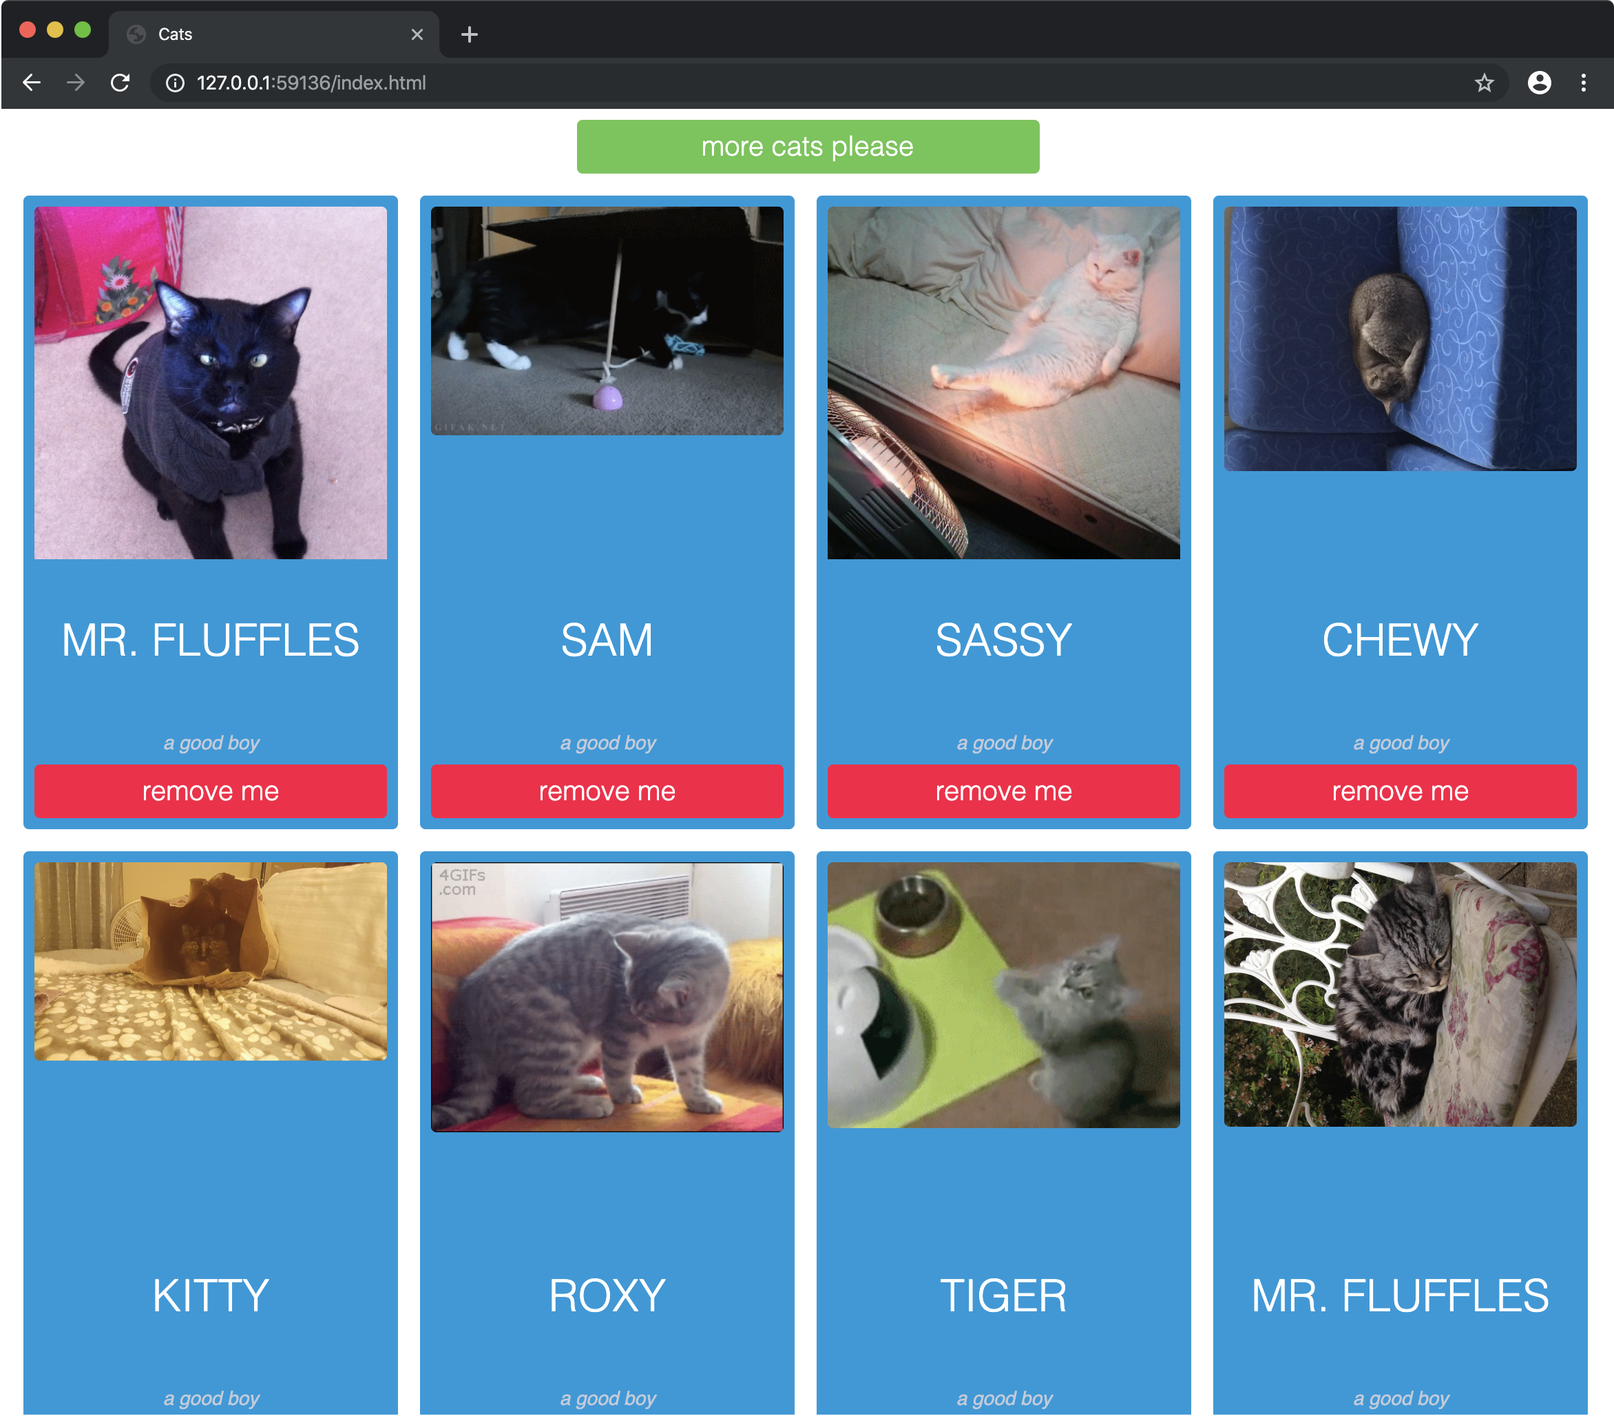This screenshot has height=1416, width=1614.
Task: Click the browser back arrow
Action: pos(32,83)
